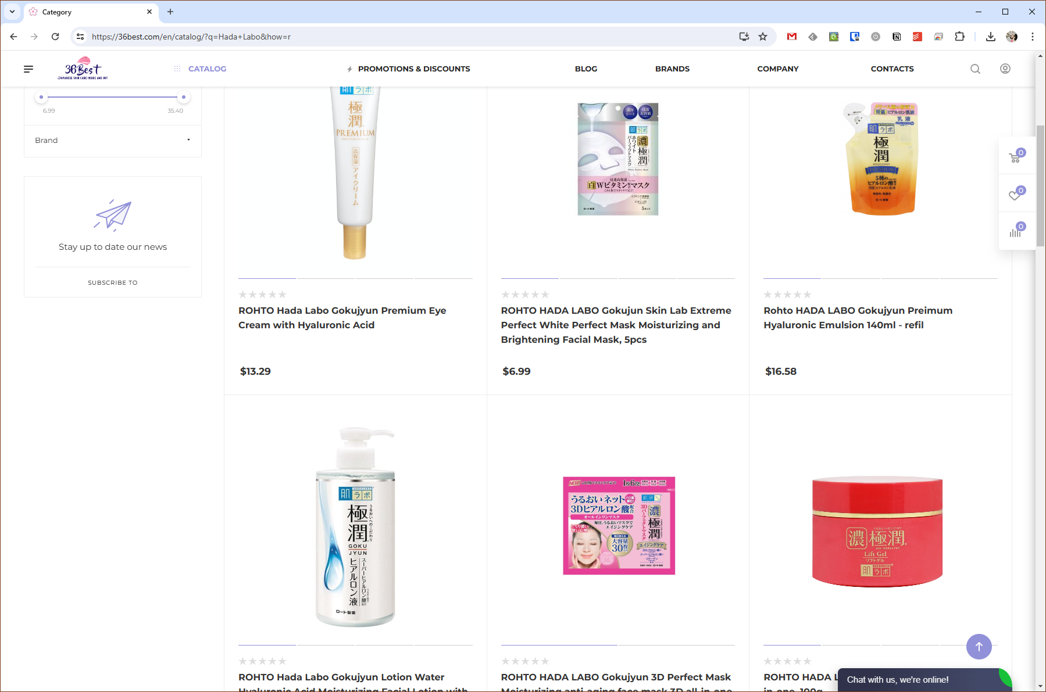Open Perfect White Perfect Mask 5pcs link
Image resolution: width=1046 pixels, height=692 pixels.
coord(616,325)
